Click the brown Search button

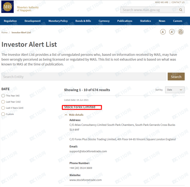pos(176,76)
